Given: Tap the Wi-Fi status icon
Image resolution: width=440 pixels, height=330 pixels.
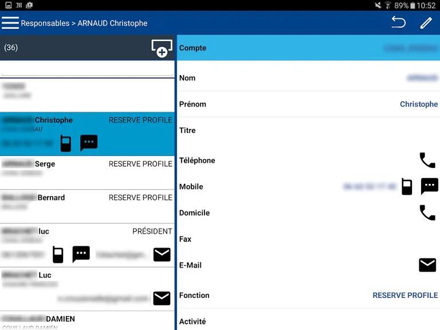Looking at the screenshot, I should [x=388, y=5].
